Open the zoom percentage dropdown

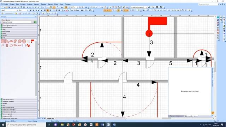click(78, 7)
